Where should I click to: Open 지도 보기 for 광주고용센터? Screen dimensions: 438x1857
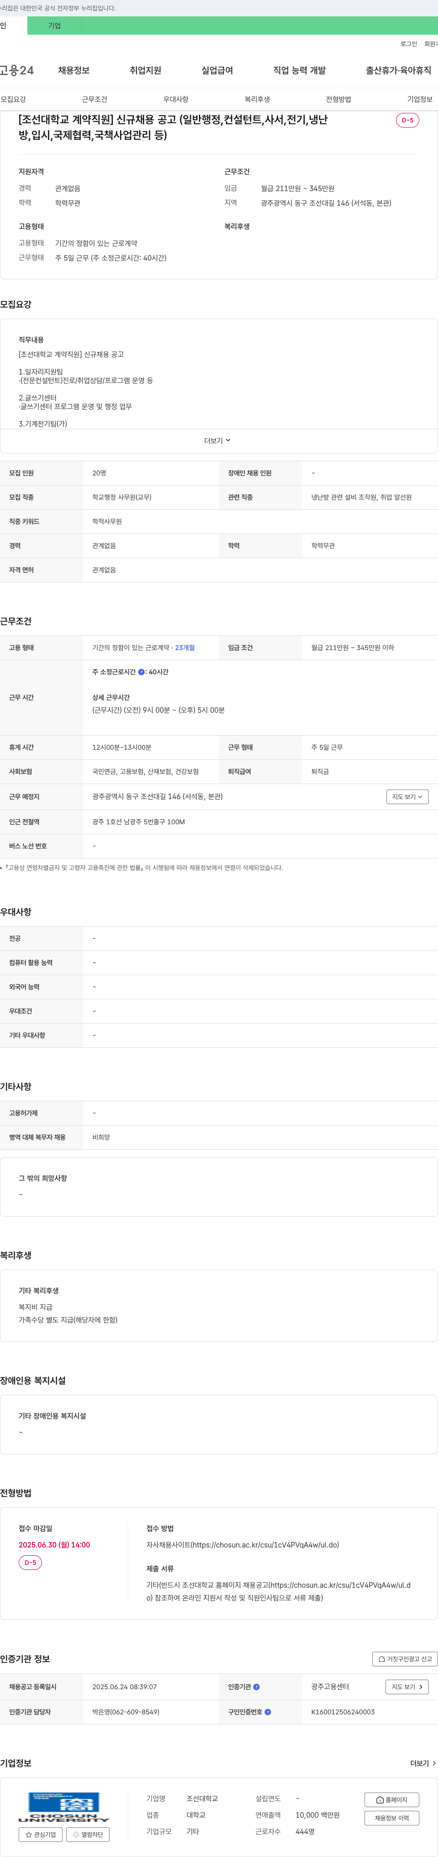click(x=407, y=1687)
